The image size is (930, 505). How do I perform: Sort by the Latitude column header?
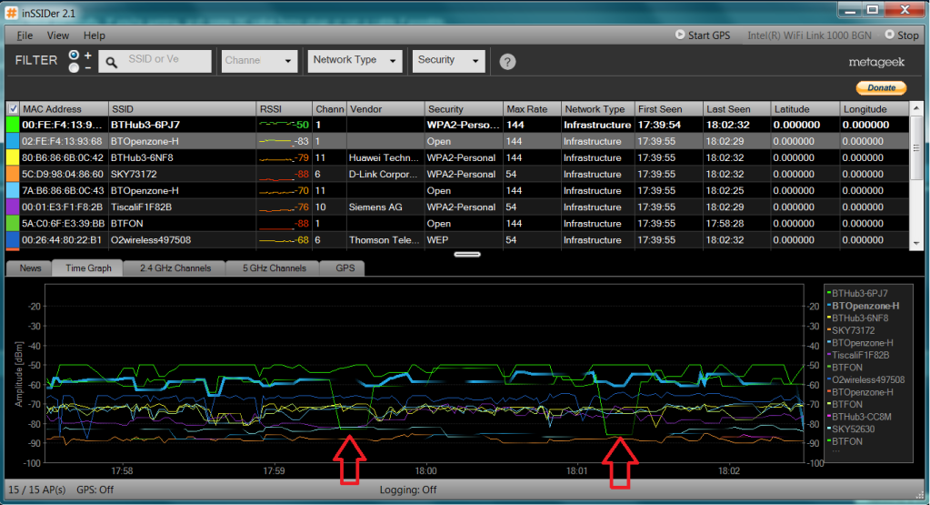[805, 109]
